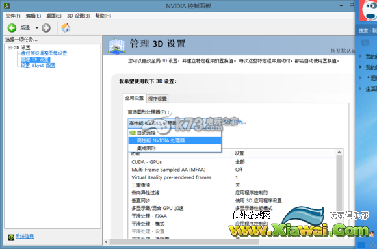Click the chat bubble icon in side panel
Viewport: 377px width, 249px height.
pyautogui.click(x=365, y=44)
